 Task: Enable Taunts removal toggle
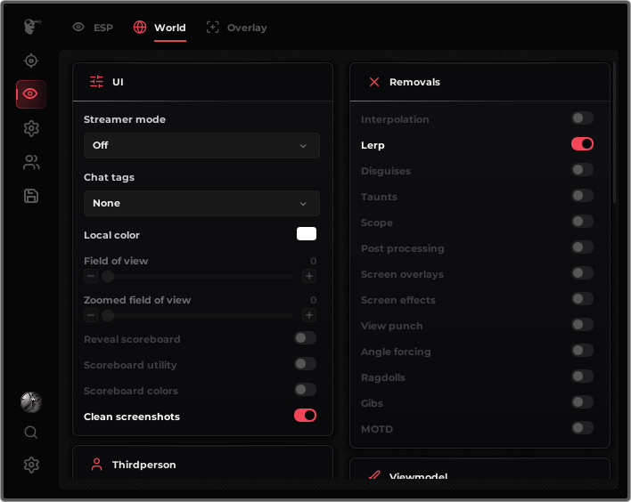pyautogui.click(x=582, y=196)
